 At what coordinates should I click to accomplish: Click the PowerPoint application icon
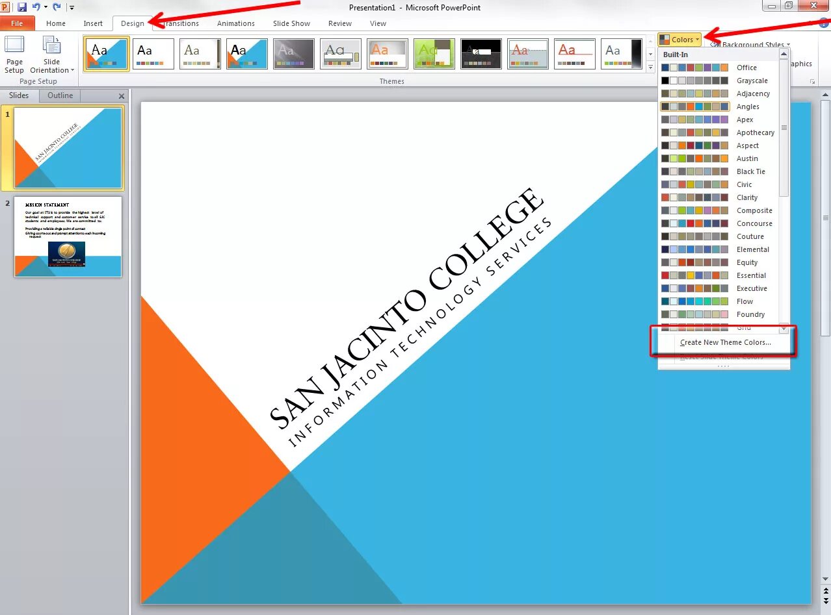[x=6, y=7]
